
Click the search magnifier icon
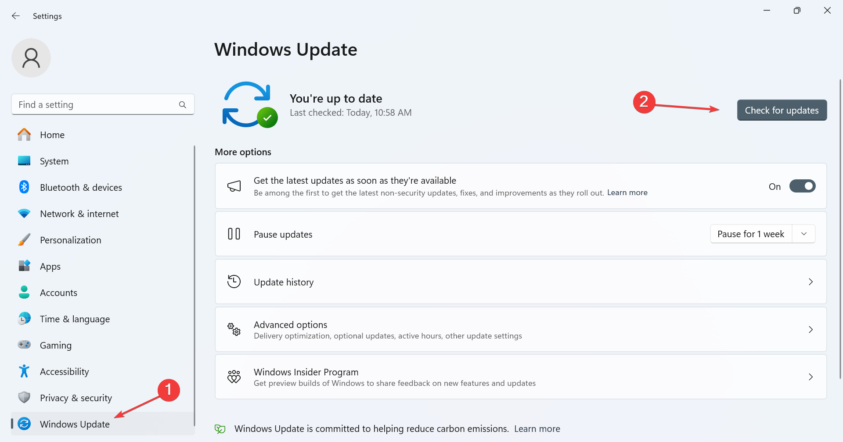[183, 105]
